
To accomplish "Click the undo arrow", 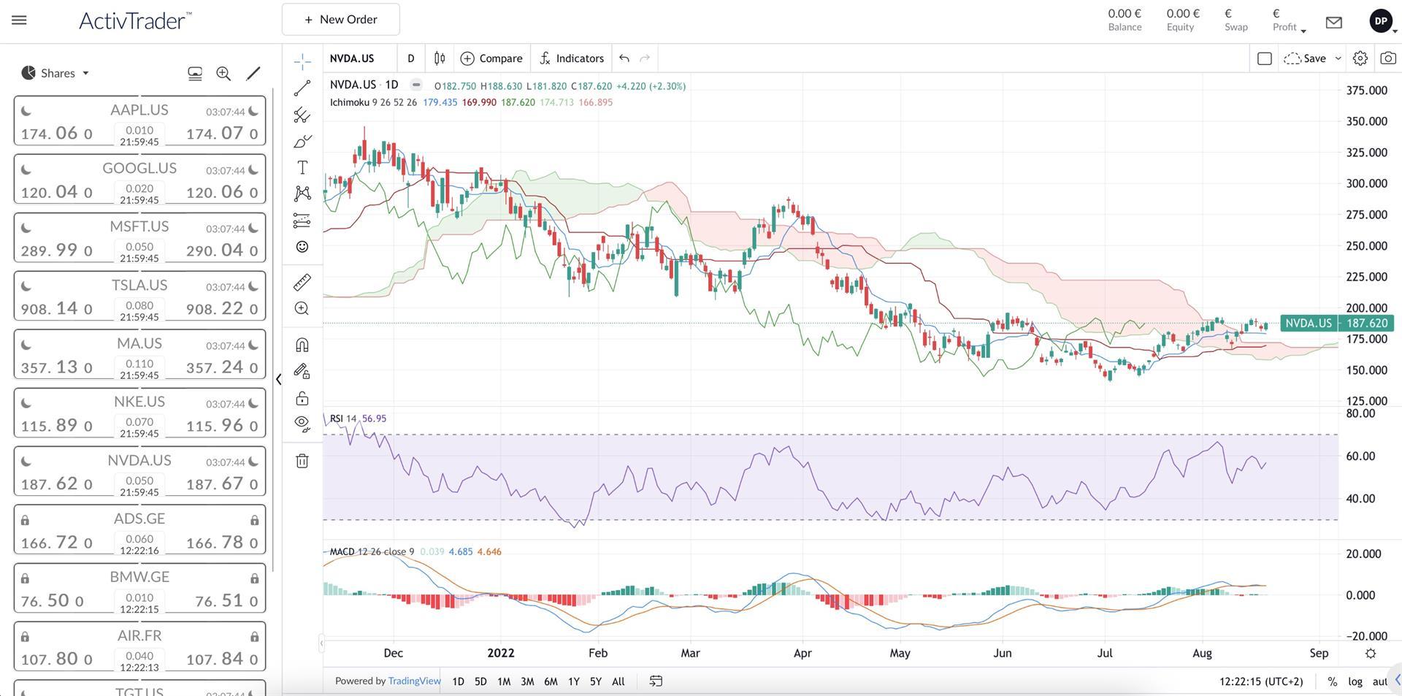I will 624,58.
